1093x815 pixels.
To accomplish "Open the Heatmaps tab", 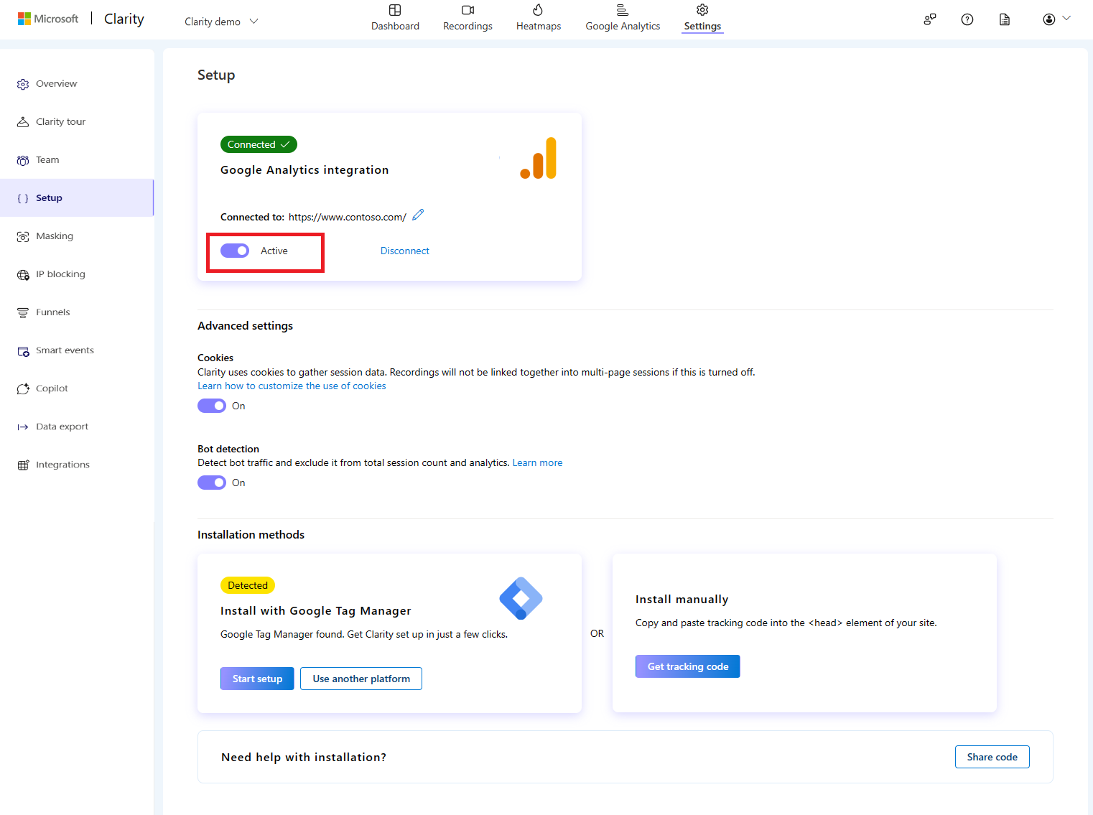I will click(539, 18).
